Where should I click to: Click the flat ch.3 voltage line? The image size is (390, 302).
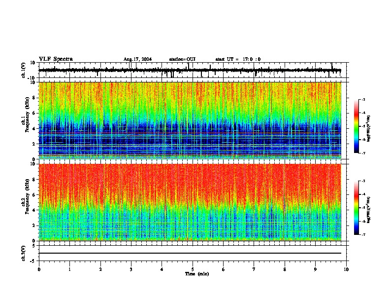[190, 253]
